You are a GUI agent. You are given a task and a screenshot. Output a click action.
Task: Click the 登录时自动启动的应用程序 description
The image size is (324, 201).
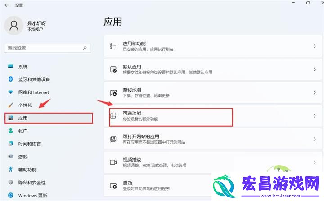(x=146, y=188)
